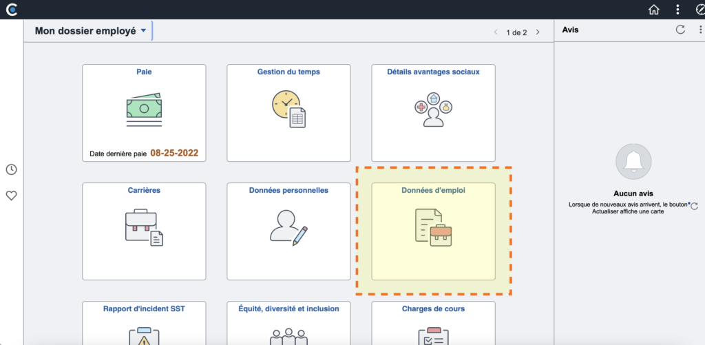Open the vertical dots actions menu in top bar
Screen dimensions: 705x345
(677, 10)
